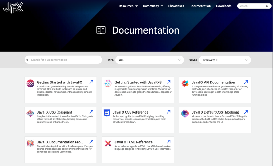
Task: Open external link arrow for Getting Started with JavaFX8
Action: [x=168, y=82]
